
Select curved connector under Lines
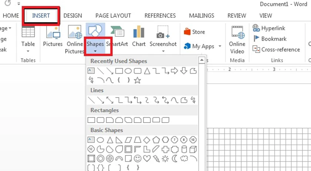click(147, 100)
